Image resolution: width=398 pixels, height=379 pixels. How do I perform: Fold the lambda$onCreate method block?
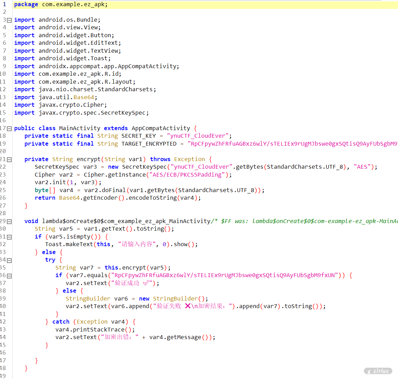point(9,222)
